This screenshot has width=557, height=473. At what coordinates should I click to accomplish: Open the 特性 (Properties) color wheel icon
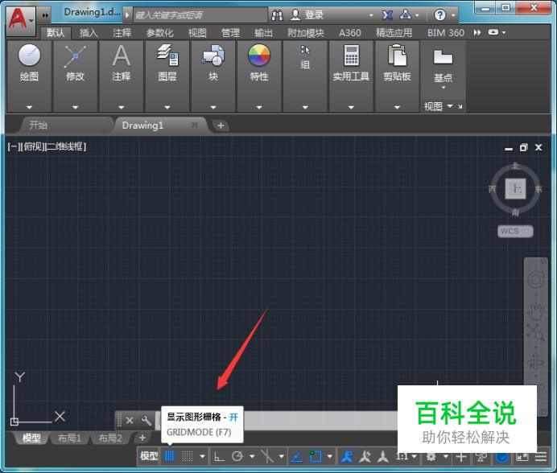click(x=258, y=56)
